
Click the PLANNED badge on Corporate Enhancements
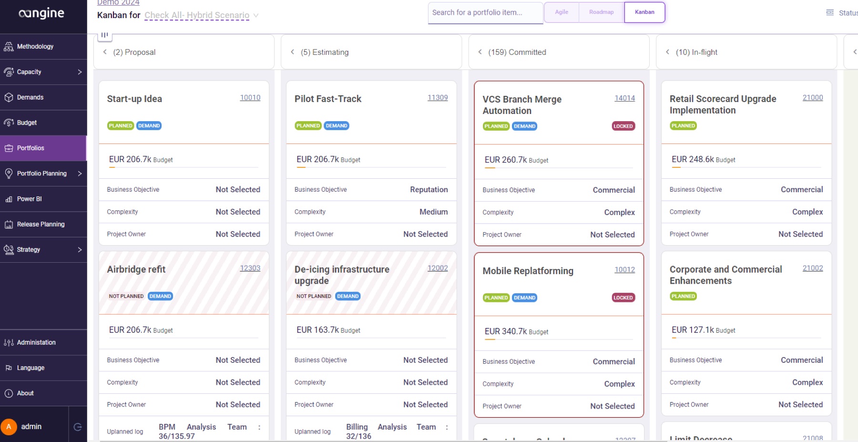coord(683,296)
